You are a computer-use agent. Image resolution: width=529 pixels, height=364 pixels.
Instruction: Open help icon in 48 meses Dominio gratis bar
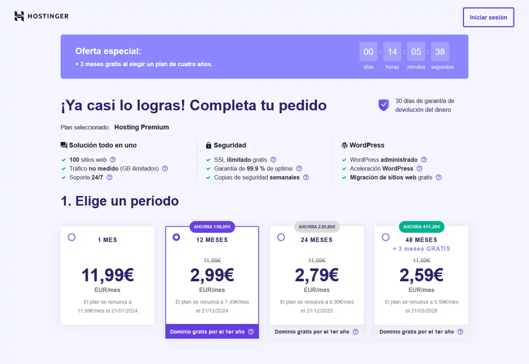point(460,332)
